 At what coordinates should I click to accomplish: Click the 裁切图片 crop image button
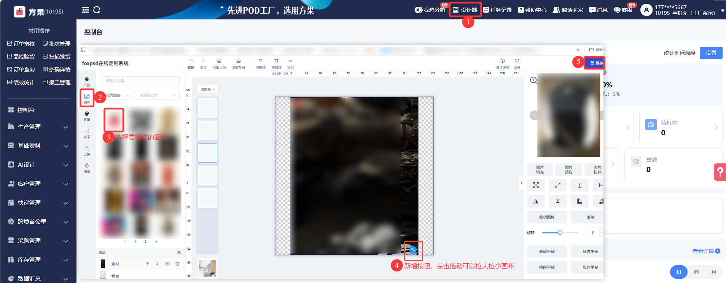click(x=547, y=217)
